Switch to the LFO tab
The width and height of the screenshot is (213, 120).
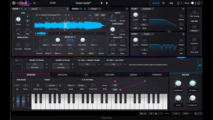tap(86, 75)
